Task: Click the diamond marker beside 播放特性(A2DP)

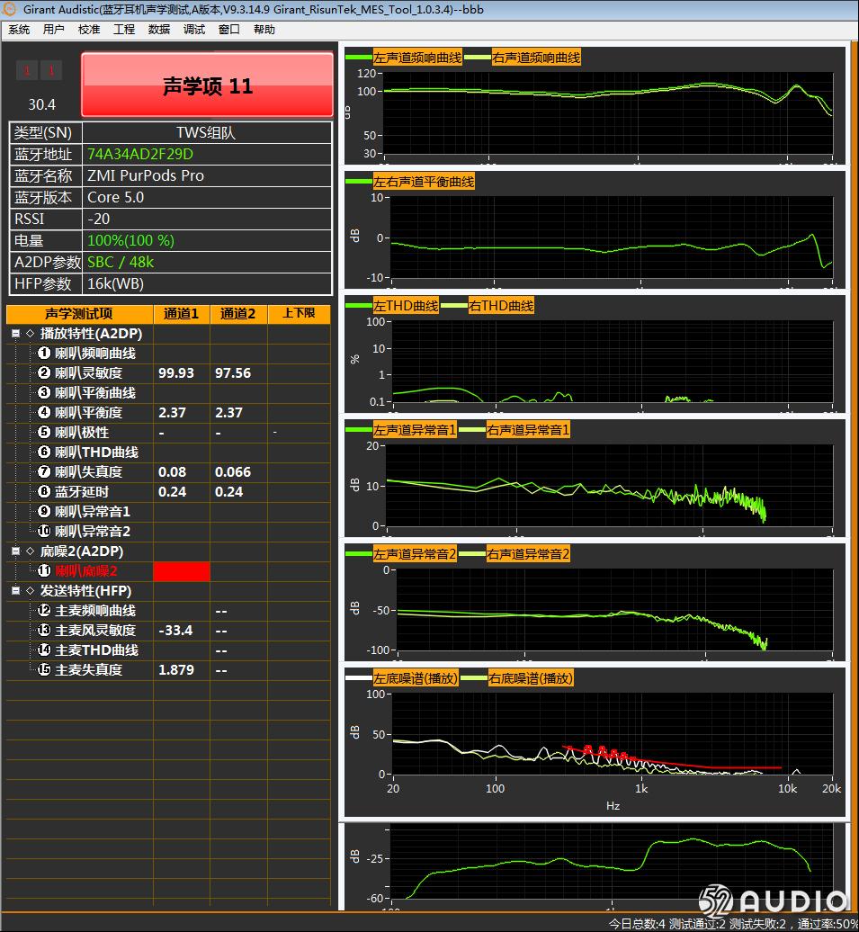Action: click(x=30, y=334)
